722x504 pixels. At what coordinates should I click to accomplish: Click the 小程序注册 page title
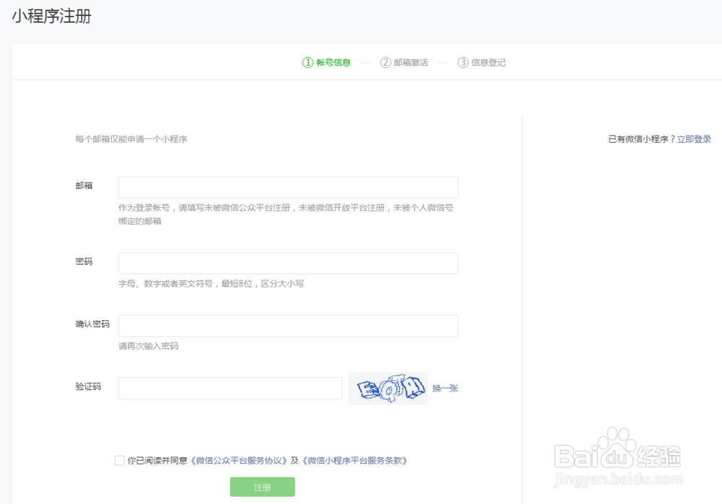tap(51, 16)
